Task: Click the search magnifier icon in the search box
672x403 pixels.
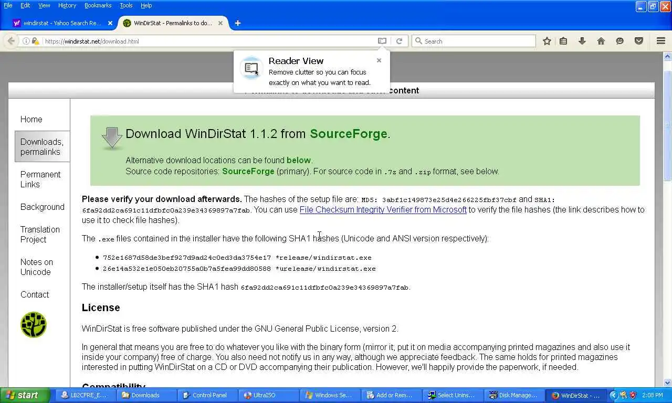Action: tap(418, 41)
